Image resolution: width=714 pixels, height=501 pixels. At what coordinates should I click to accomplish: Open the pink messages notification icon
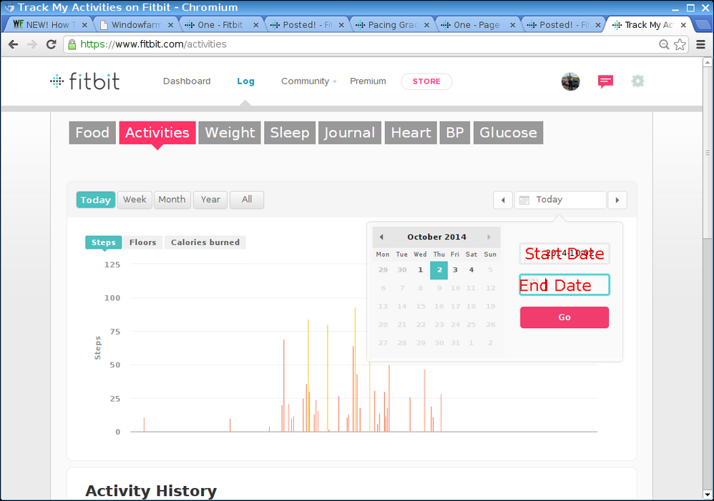(x=605, y=81)
